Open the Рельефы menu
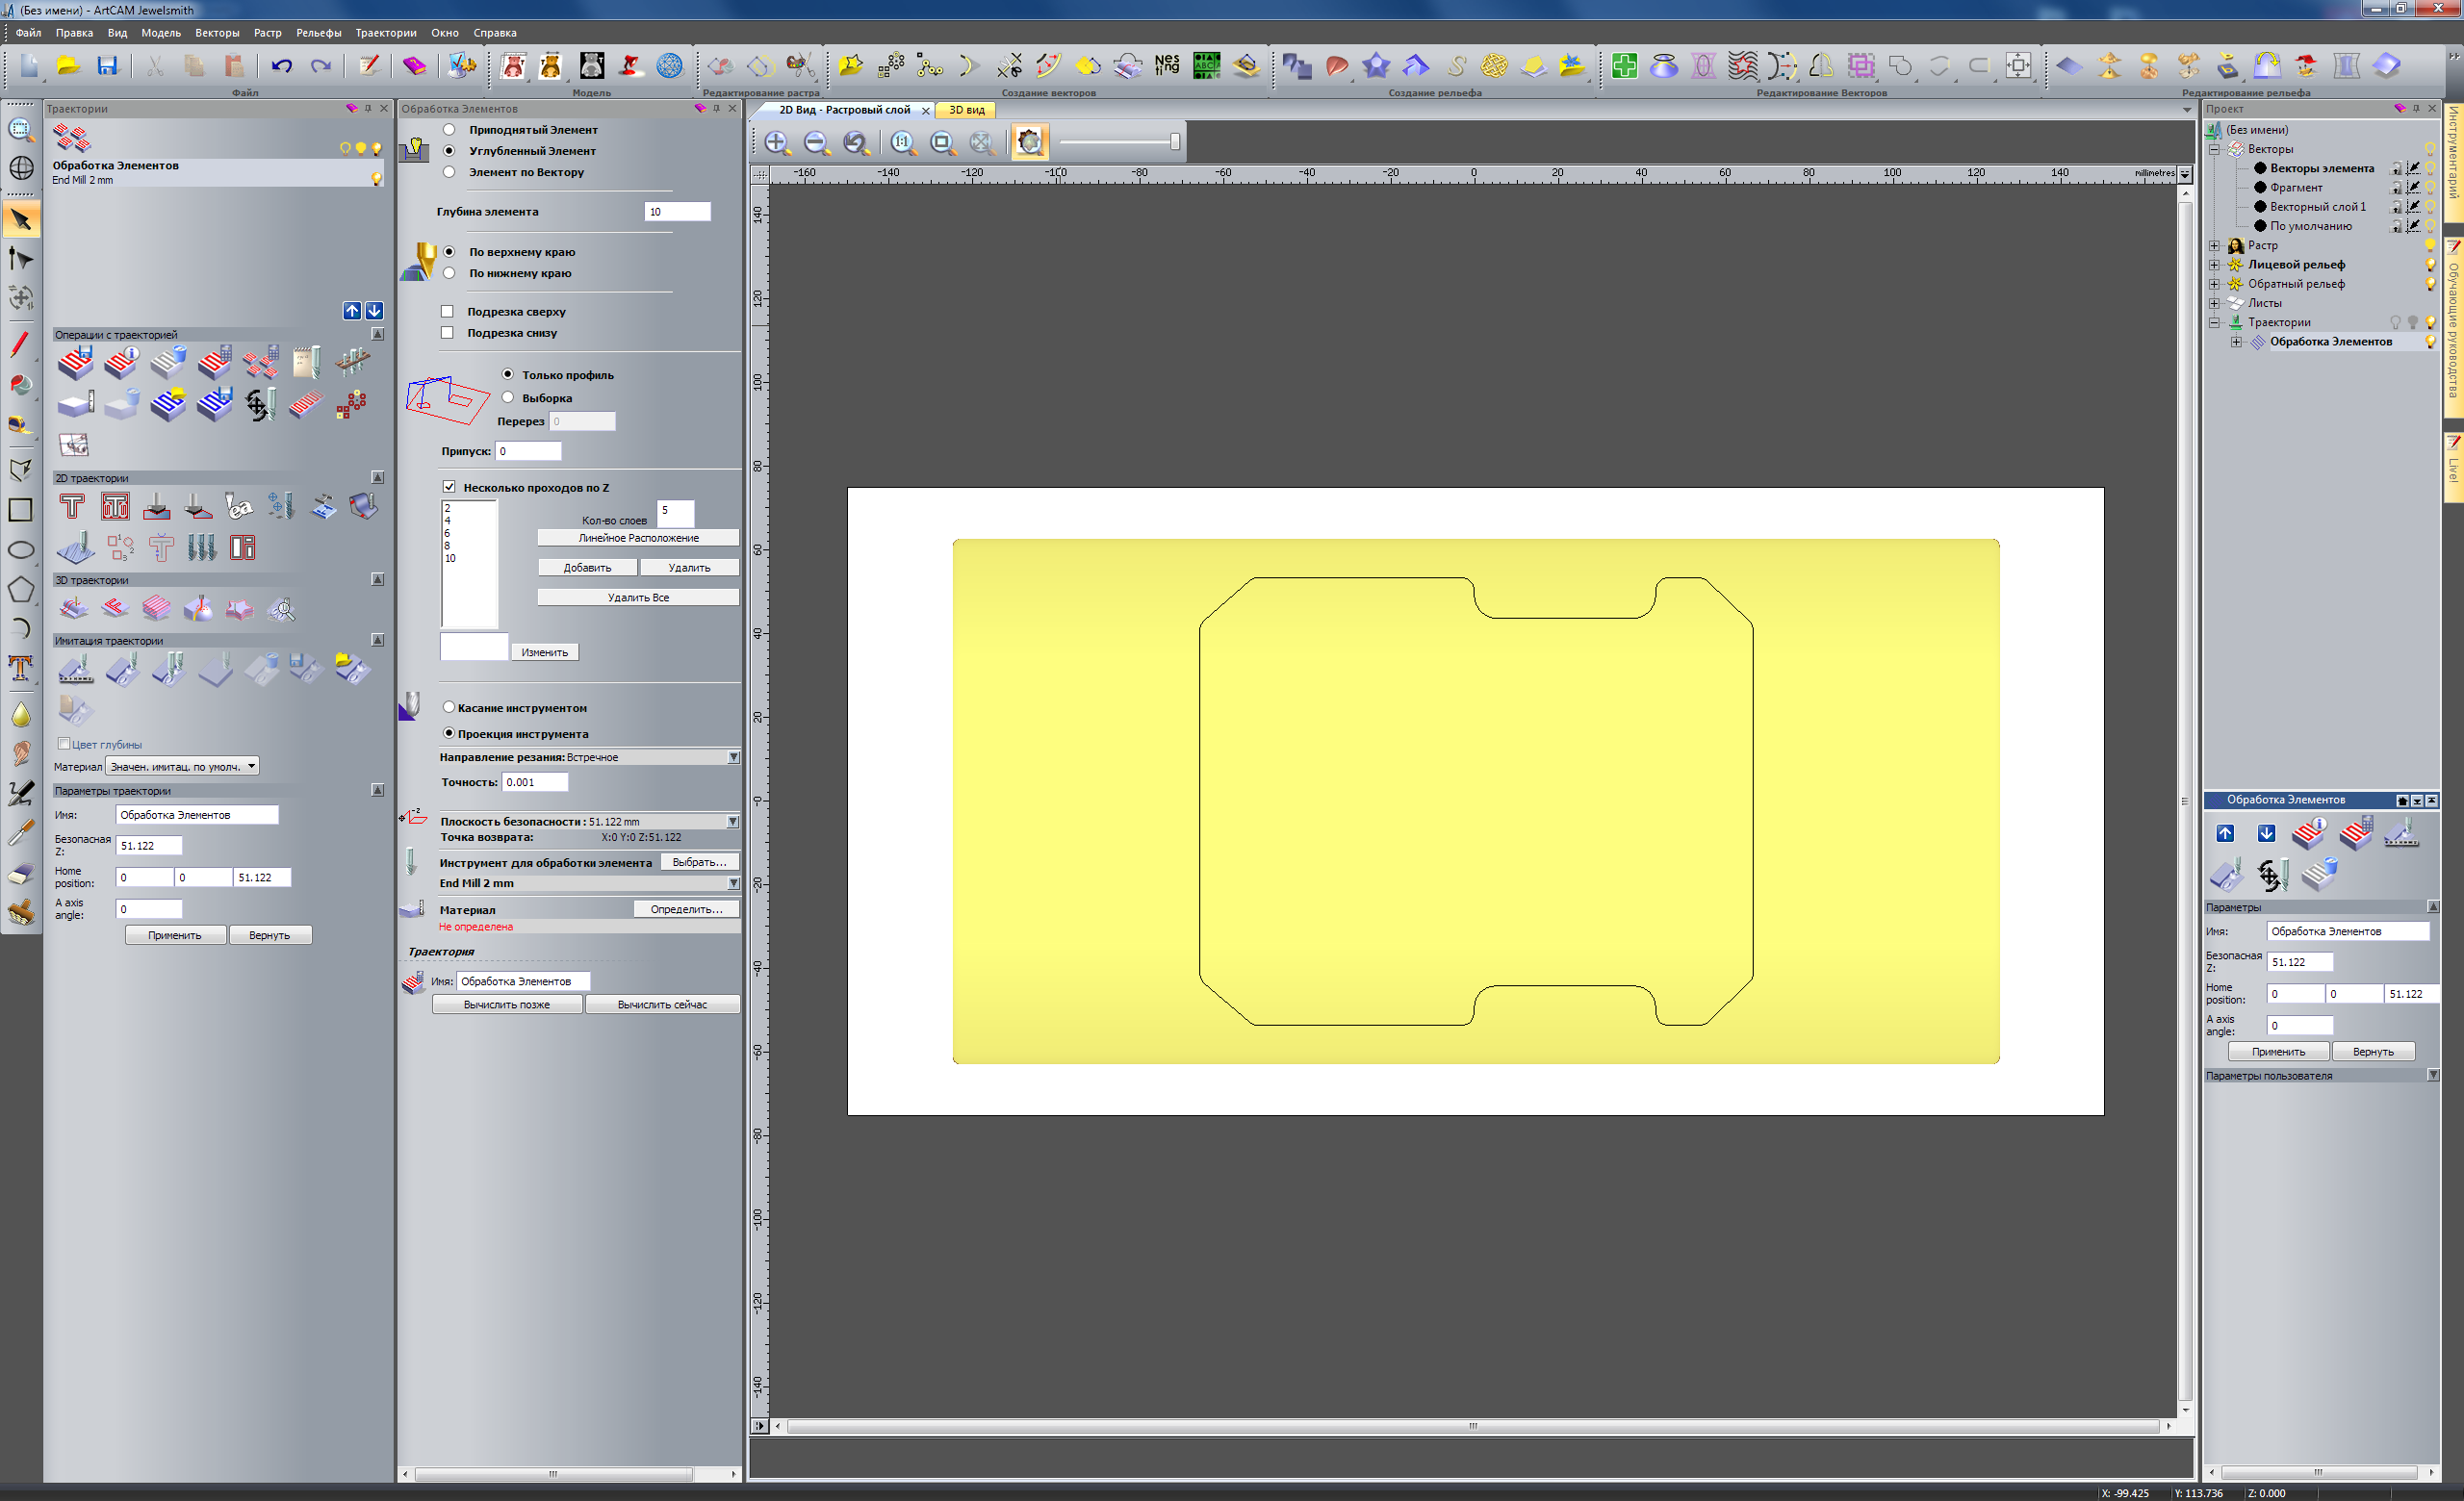 [x=318, y=33]
